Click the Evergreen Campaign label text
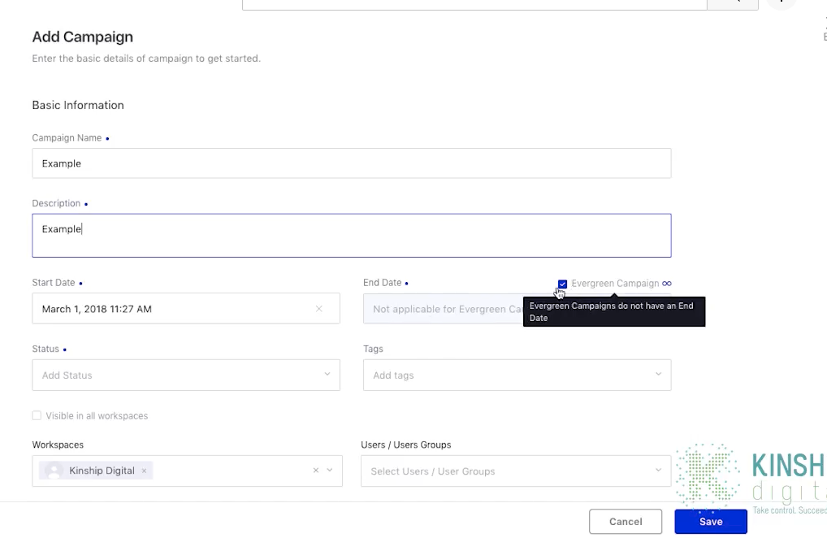 tap(615, 284)
